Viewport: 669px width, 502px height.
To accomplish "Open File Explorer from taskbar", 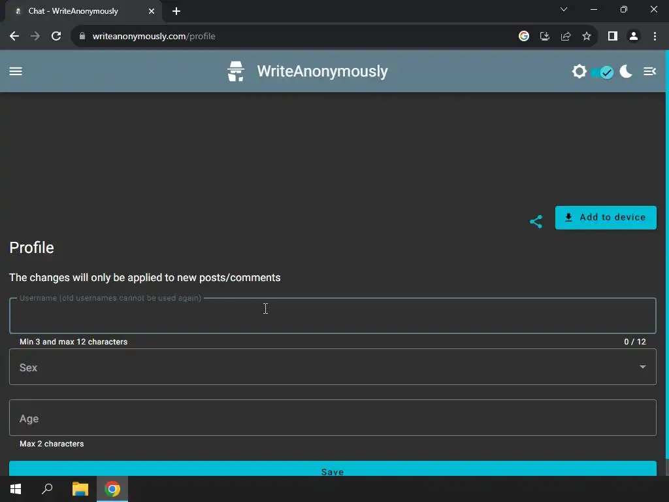I will click(x=80, y=489).
